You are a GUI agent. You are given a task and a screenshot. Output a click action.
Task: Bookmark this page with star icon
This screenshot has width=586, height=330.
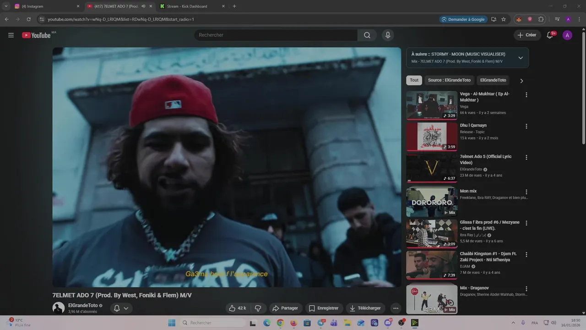(504, 19)
